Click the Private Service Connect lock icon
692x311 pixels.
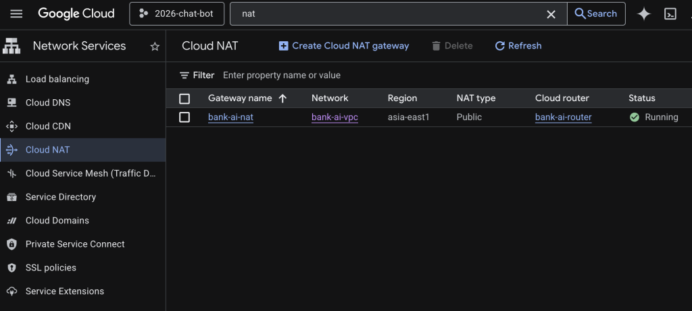point(12,244)
